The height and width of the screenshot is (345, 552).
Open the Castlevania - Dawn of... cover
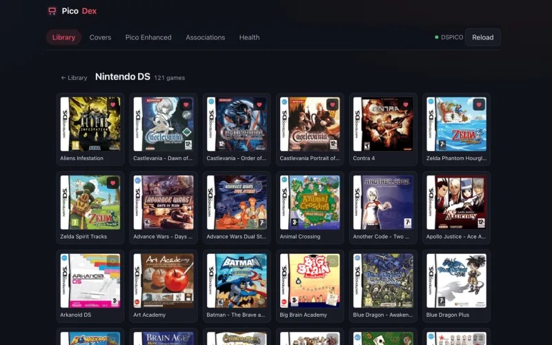coord(164,124)
